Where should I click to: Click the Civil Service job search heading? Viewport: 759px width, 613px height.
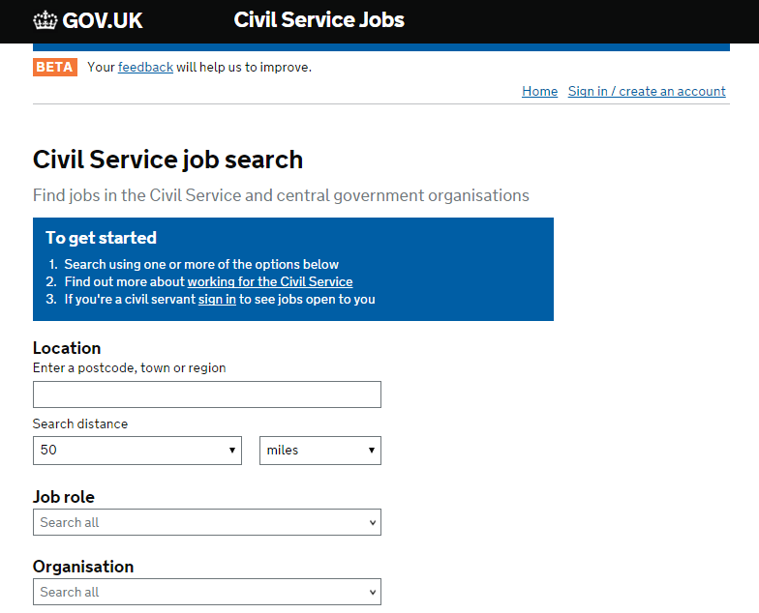[167, 160]
